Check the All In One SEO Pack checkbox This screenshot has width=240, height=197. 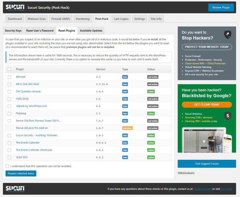(9, 84)
